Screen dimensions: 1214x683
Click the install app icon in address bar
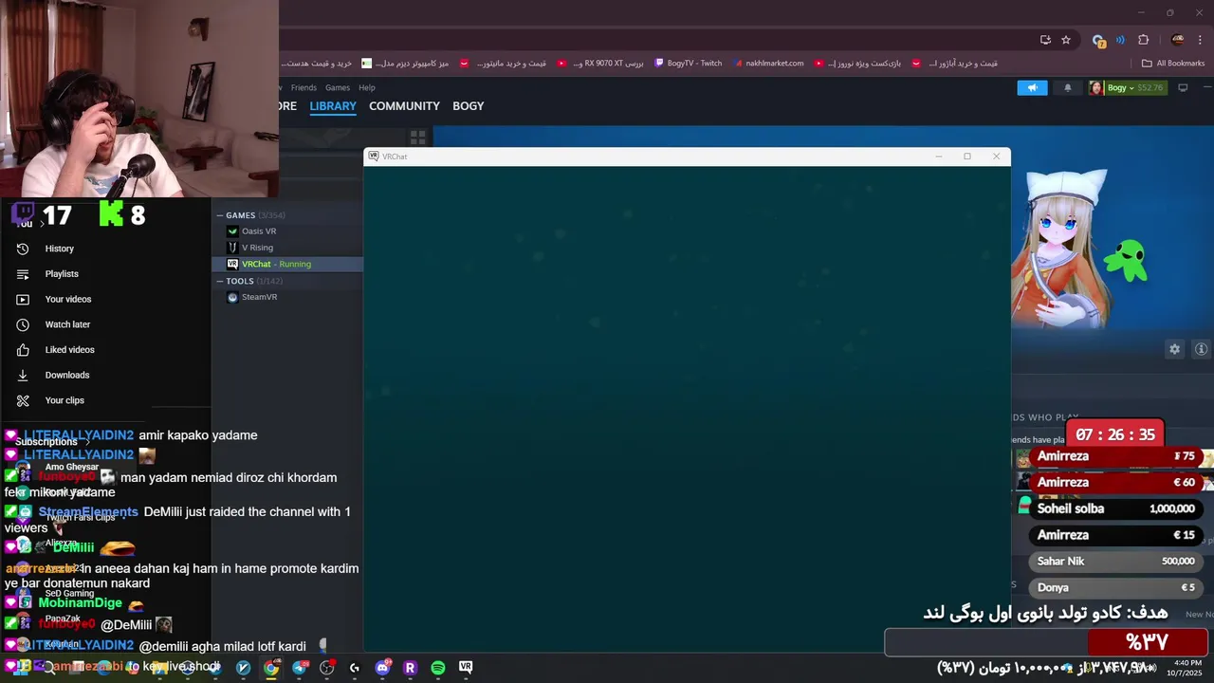pyautogui.click(x=1045, y=40)
